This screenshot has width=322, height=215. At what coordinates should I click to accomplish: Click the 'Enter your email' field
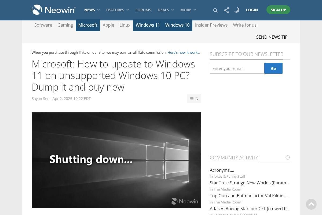237,68
